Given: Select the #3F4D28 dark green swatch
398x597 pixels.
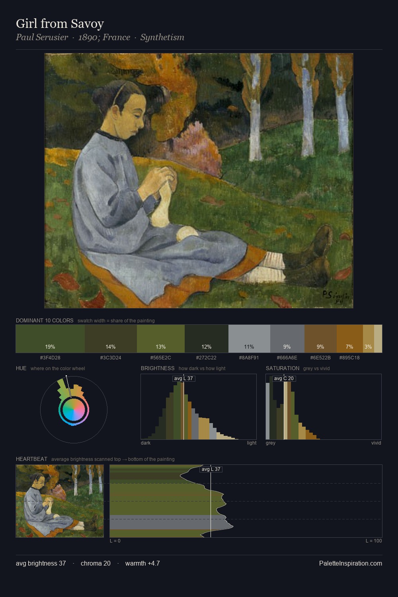Looking at the screenshot, I should (x=50, y=339).
